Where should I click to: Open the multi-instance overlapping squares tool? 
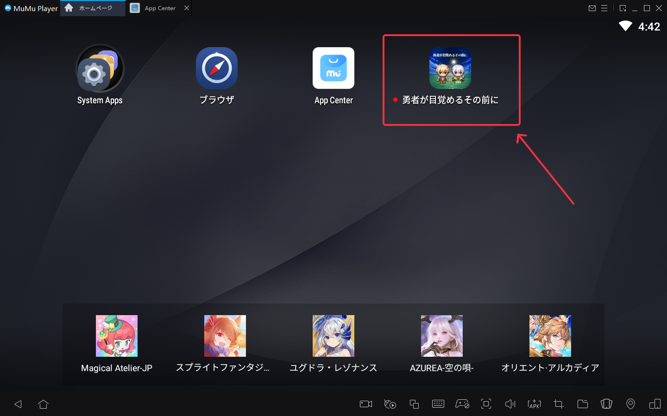click(414, 404)
